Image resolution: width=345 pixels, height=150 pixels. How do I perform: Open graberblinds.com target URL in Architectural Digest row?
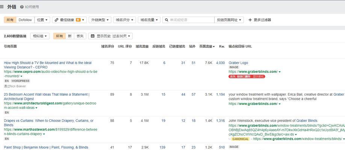click(x=253, y=103)
